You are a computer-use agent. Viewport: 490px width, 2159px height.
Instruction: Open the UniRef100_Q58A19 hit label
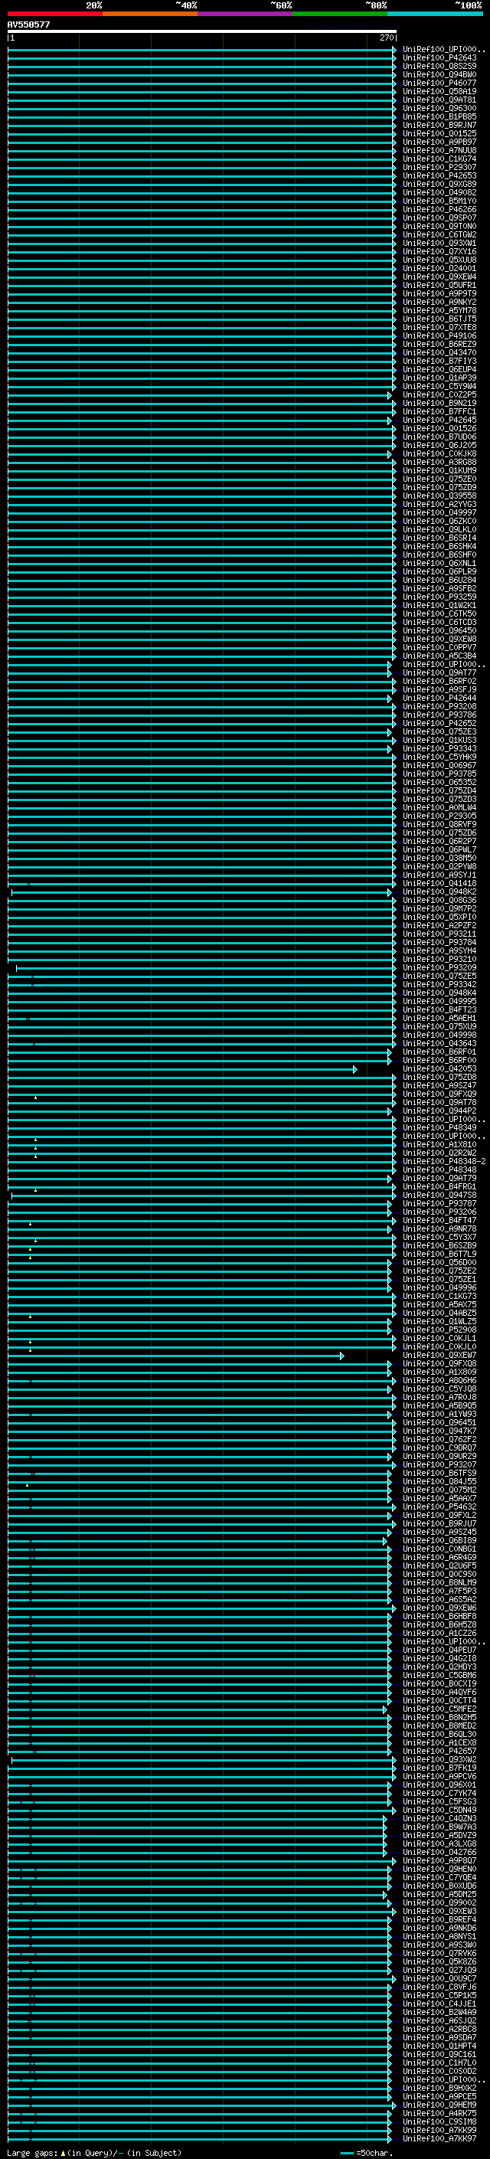point(439,91)
